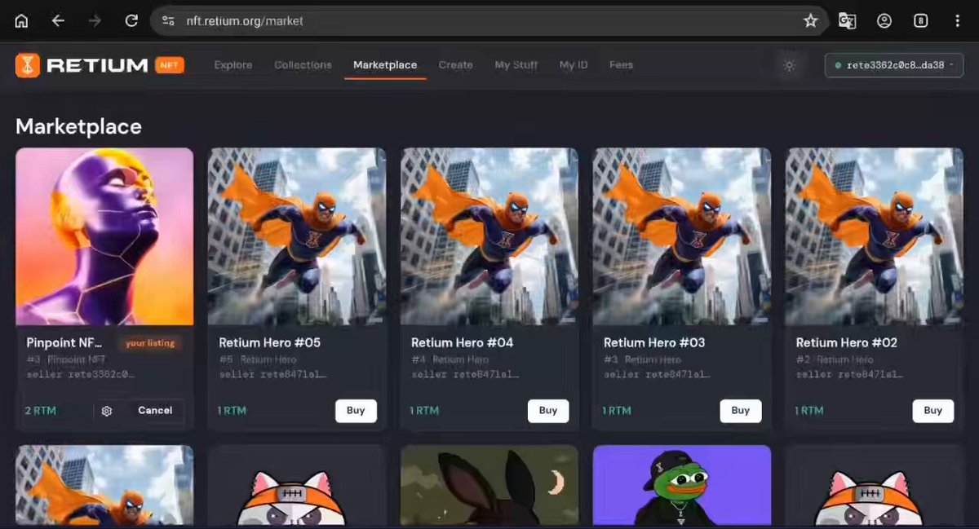Expand the rete3362c0c8...da38 wallet dropdown
The width and height of the screenshot is (979, 529).
894,65
